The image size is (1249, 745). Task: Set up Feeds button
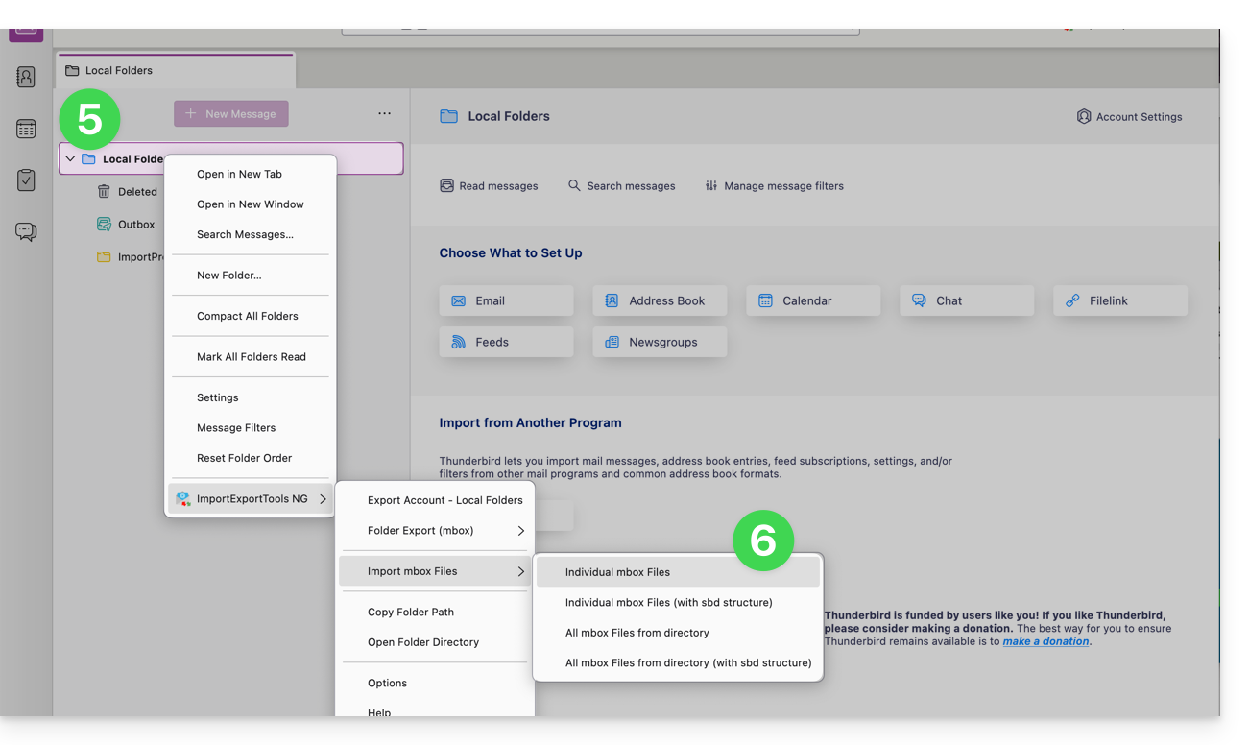506,342
